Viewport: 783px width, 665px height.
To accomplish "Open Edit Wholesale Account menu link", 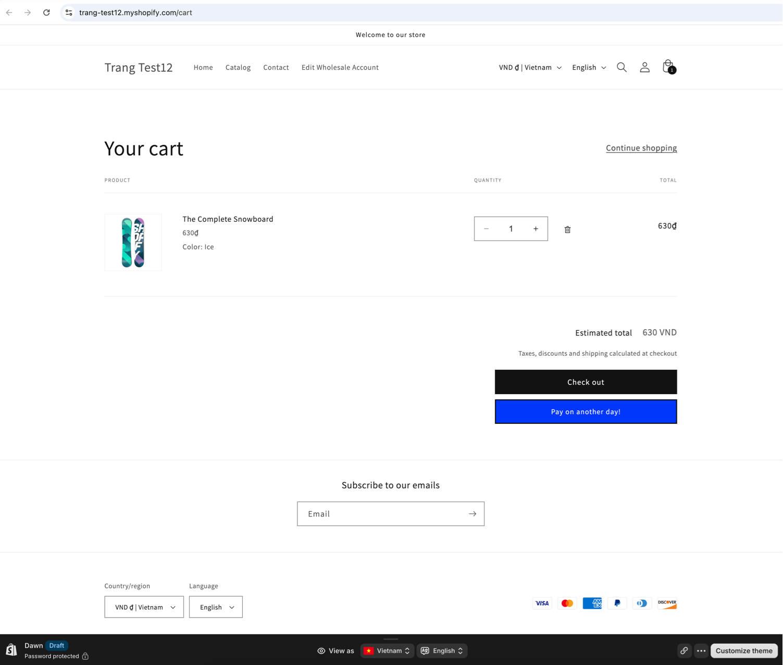I will click(340, 67).
